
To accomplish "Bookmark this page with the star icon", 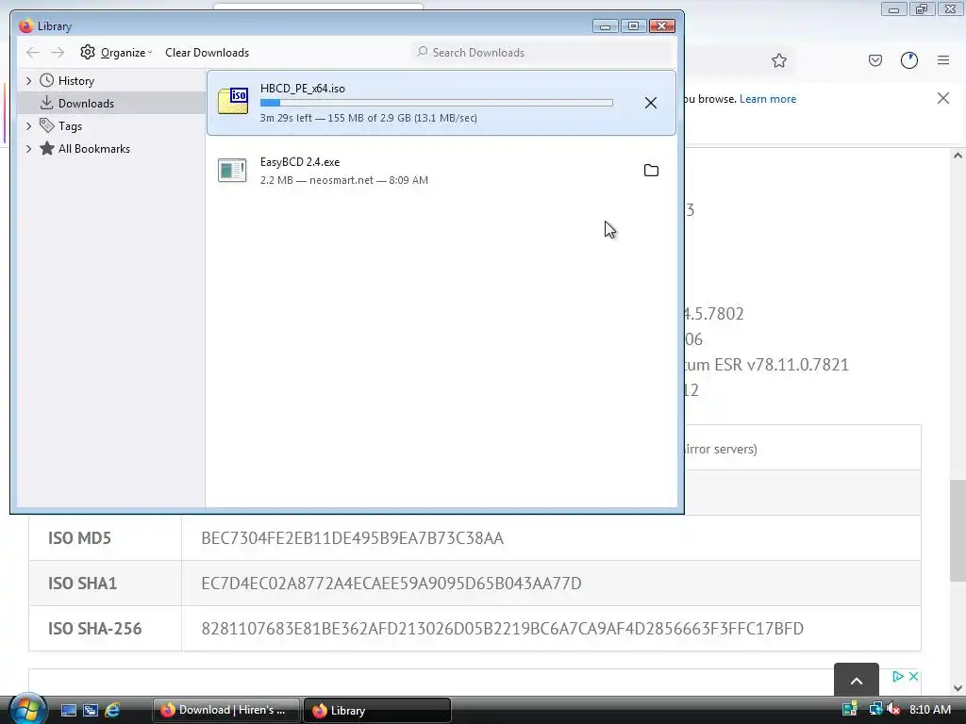I will (778, 60).
